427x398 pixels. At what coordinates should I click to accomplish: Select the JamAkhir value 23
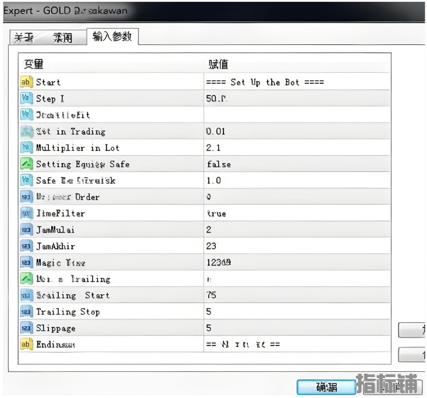211,246
